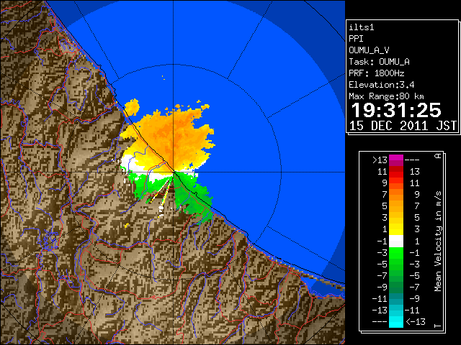This screenshot has height=345, width=461.
Task: Click the 'OUMU_A_V' product name text
Action: 369,50
